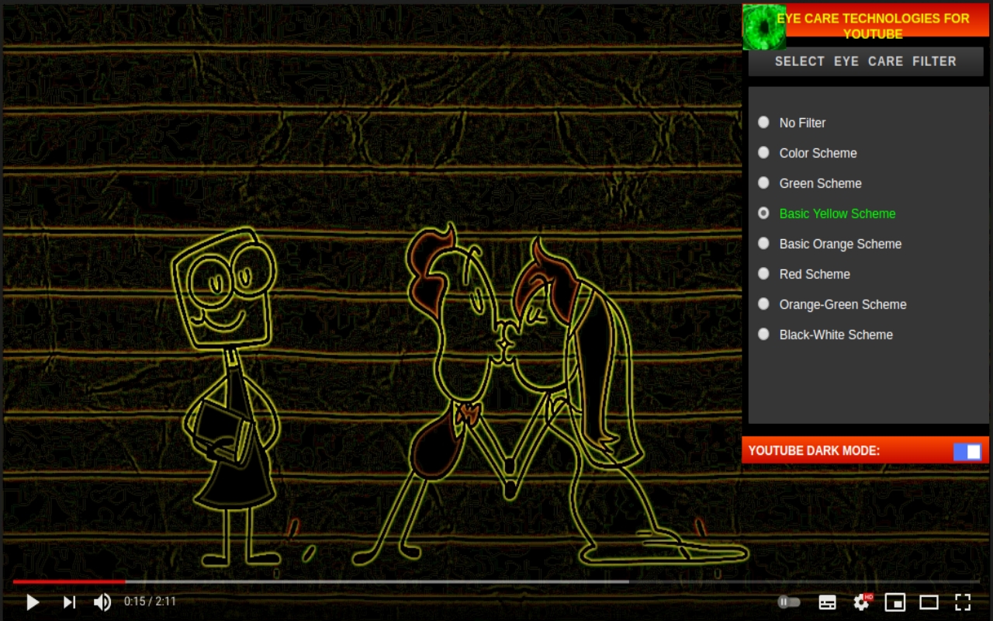Image resolution: width=993 pixels, height=621 pixels.
Task: Click the Select Eye Care Filter header
Action: click(865, 61)
